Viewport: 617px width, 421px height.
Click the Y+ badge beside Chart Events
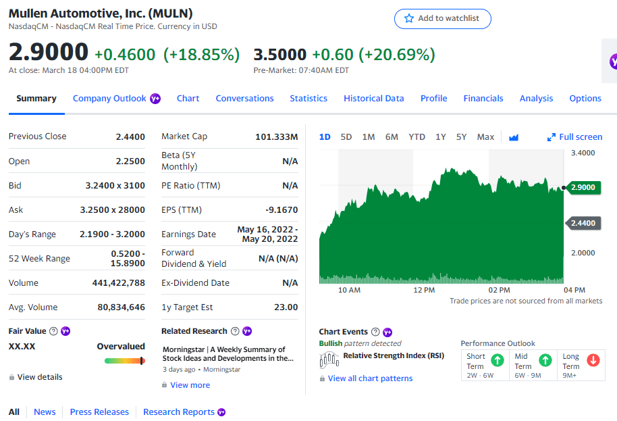tap(387, 332)
